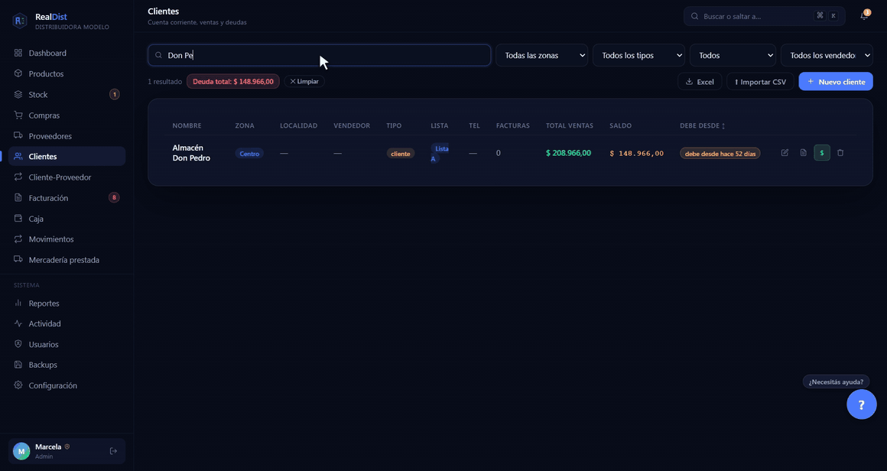Go to Dashboard via its grid icon

coord(18,54)
